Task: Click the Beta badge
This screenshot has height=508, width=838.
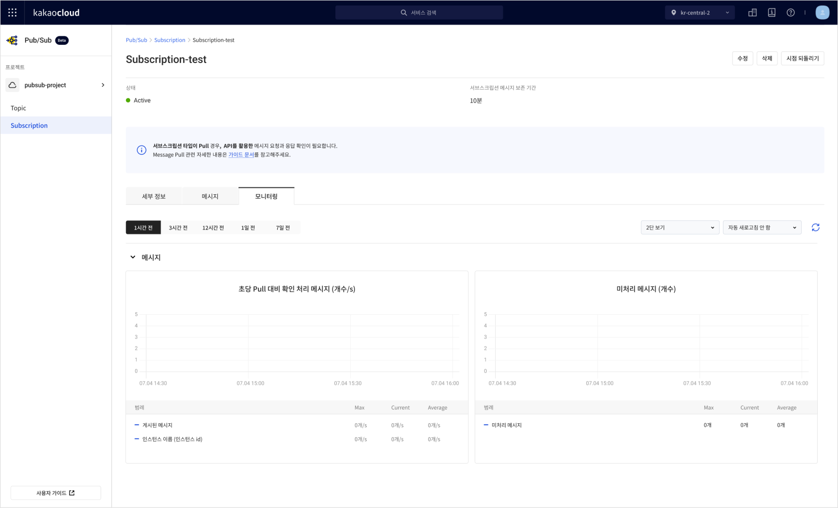Action: click(x=62, y=40)
